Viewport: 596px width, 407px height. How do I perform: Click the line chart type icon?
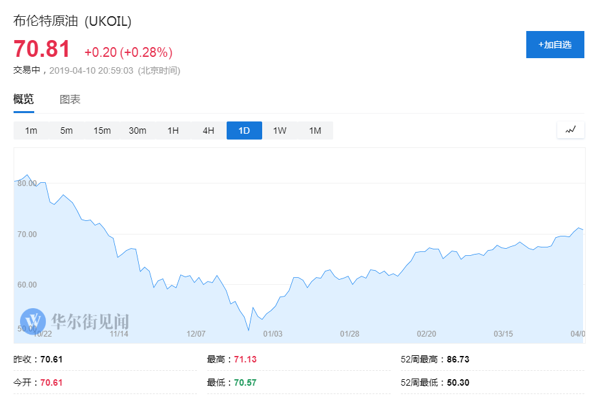(x=570, y=130)
